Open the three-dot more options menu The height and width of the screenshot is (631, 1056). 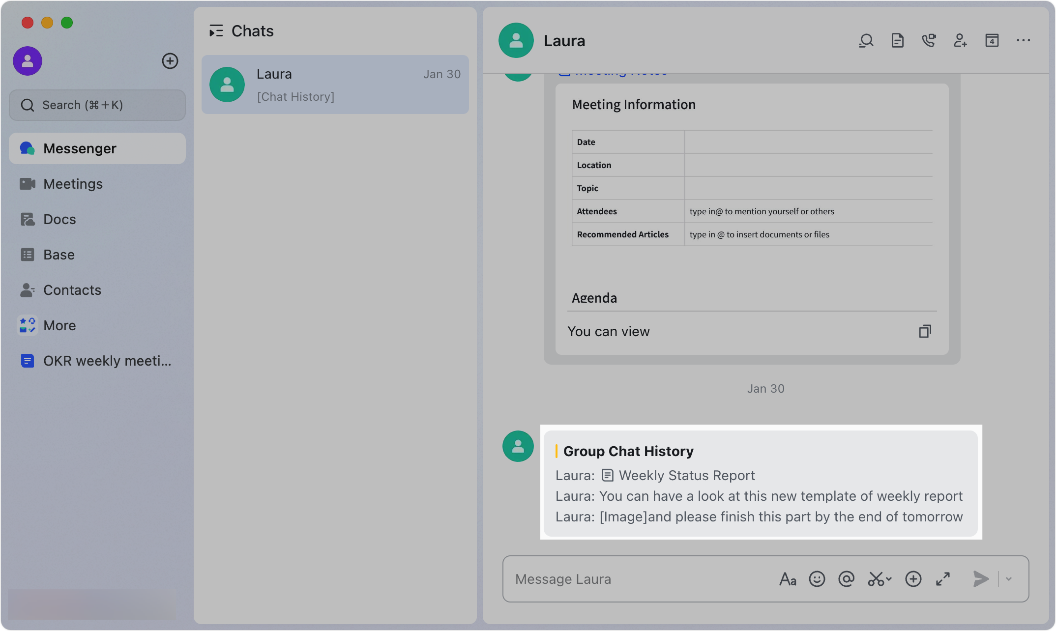pos(1023,41)
